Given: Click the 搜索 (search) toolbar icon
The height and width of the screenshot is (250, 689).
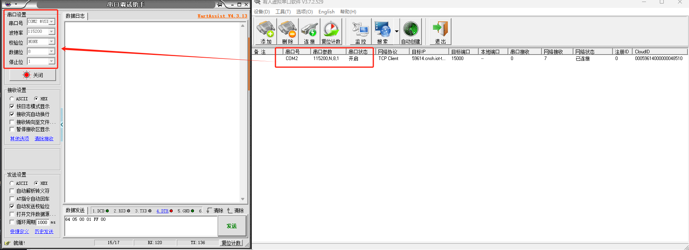Looking at the screenshot, I should point(382,32).
